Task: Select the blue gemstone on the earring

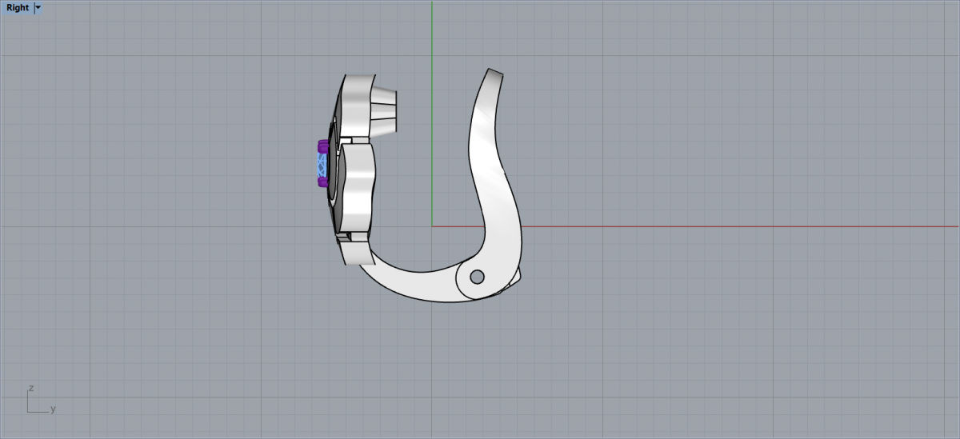Action: click(322, 165)
